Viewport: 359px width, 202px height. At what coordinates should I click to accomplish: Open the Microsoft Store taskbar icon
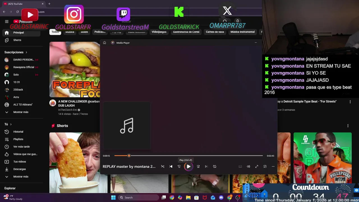(x=197, y=198)
